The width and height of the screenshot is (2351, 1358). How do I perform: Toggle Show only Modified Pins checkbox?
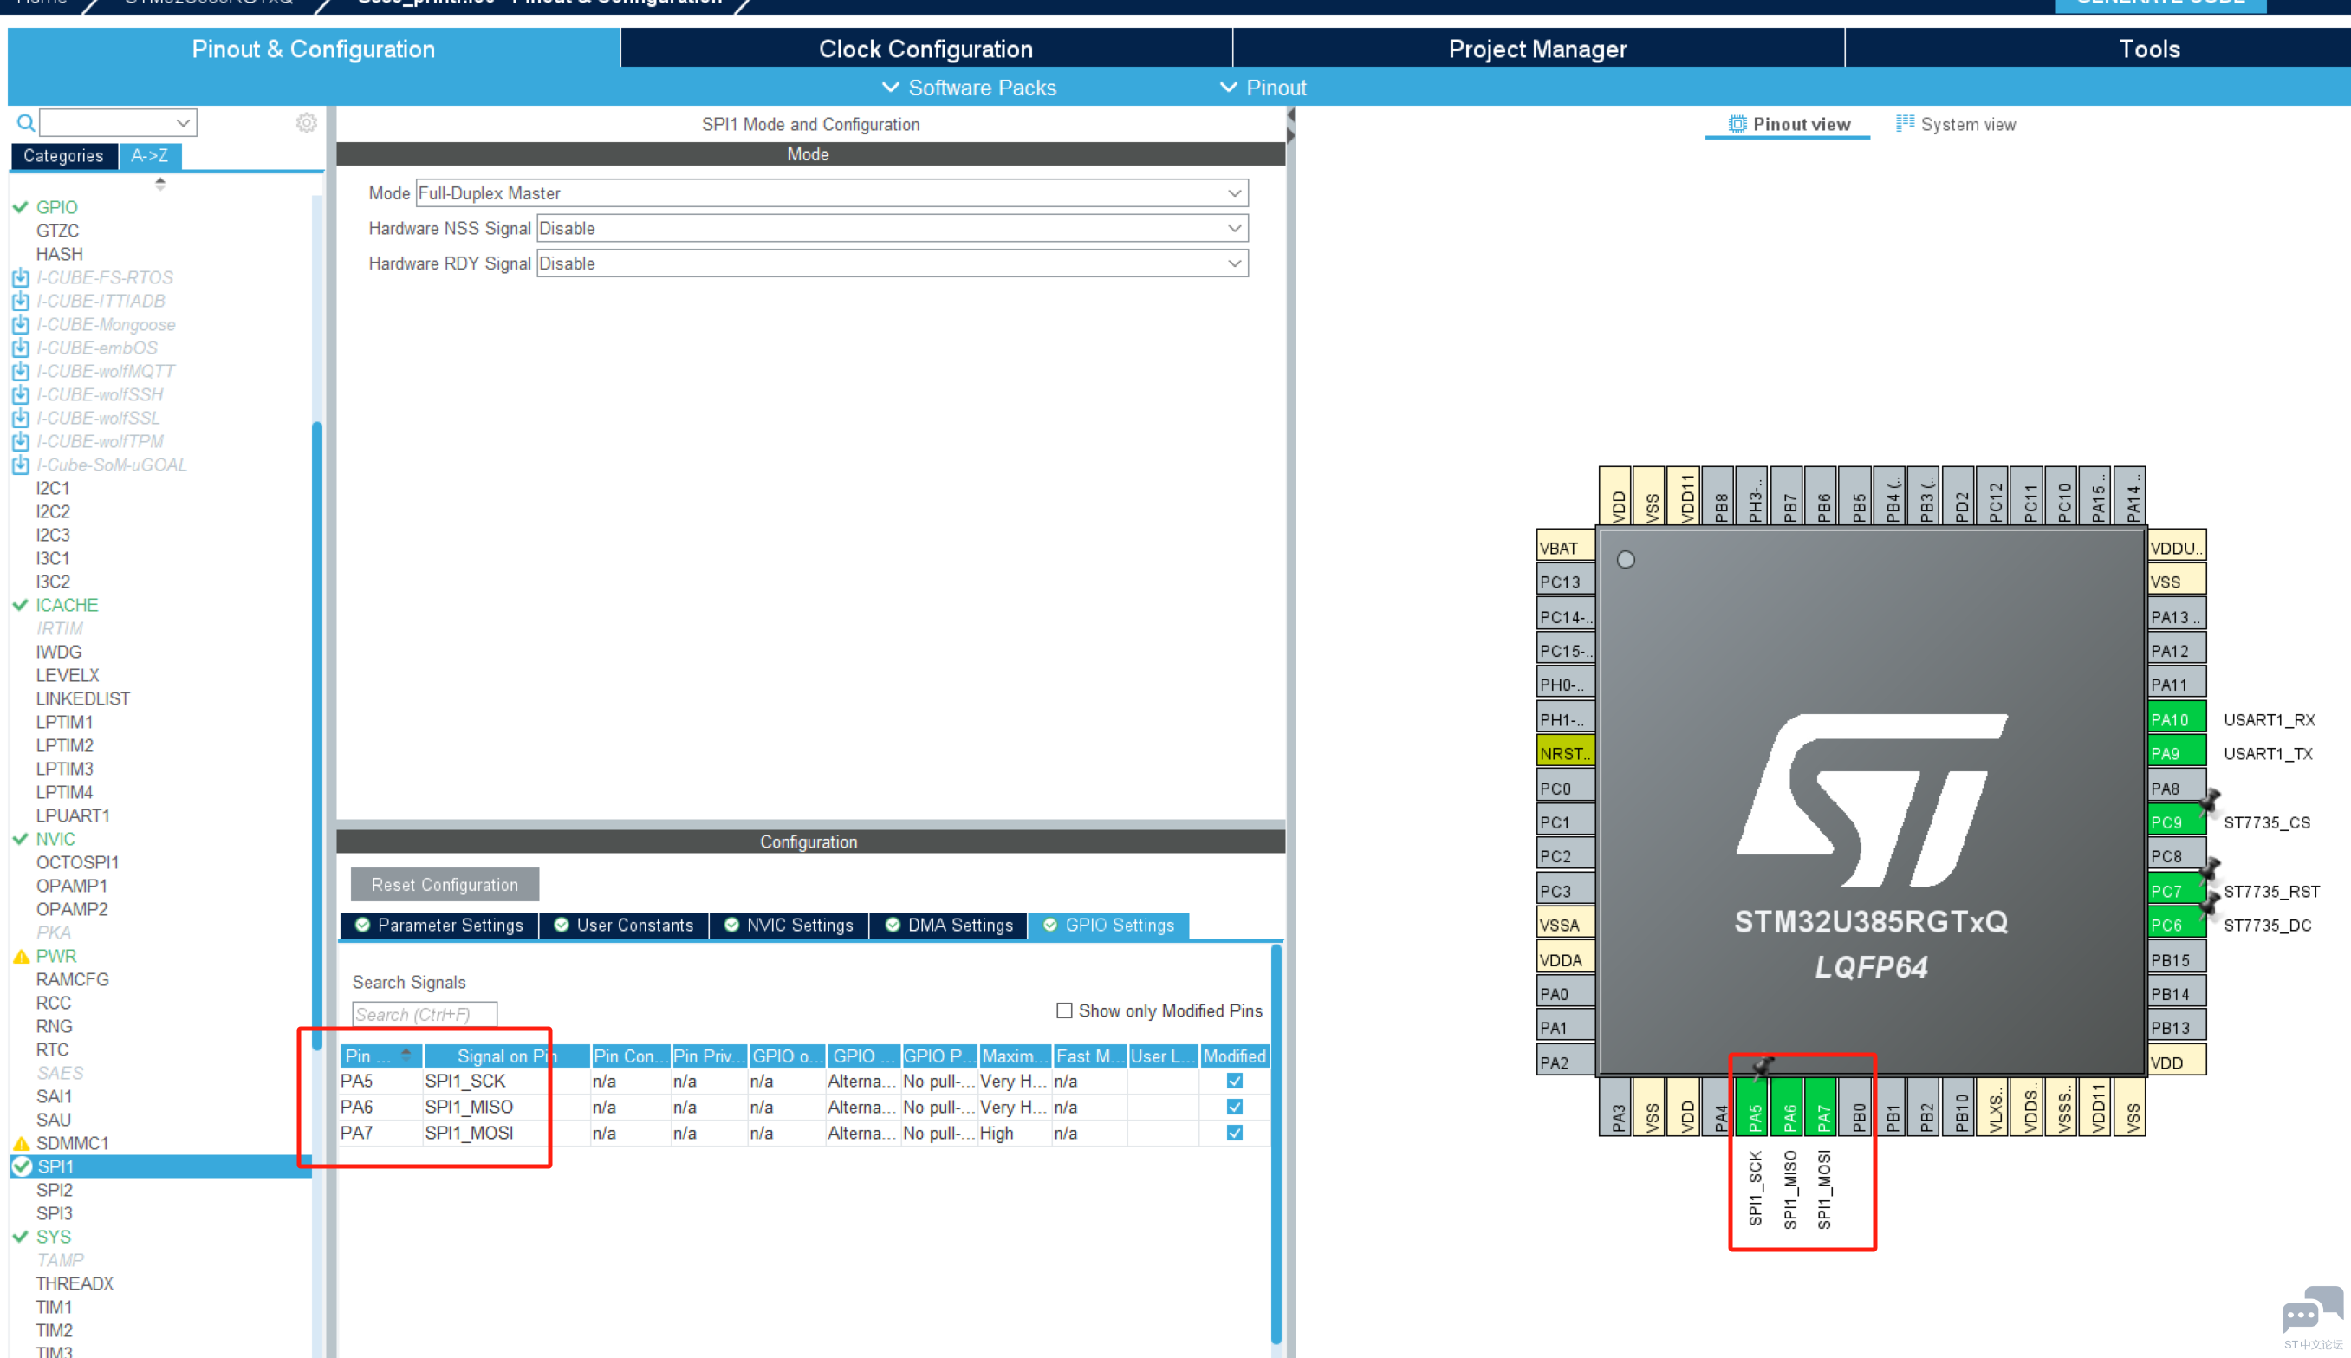point(1063,1010)
